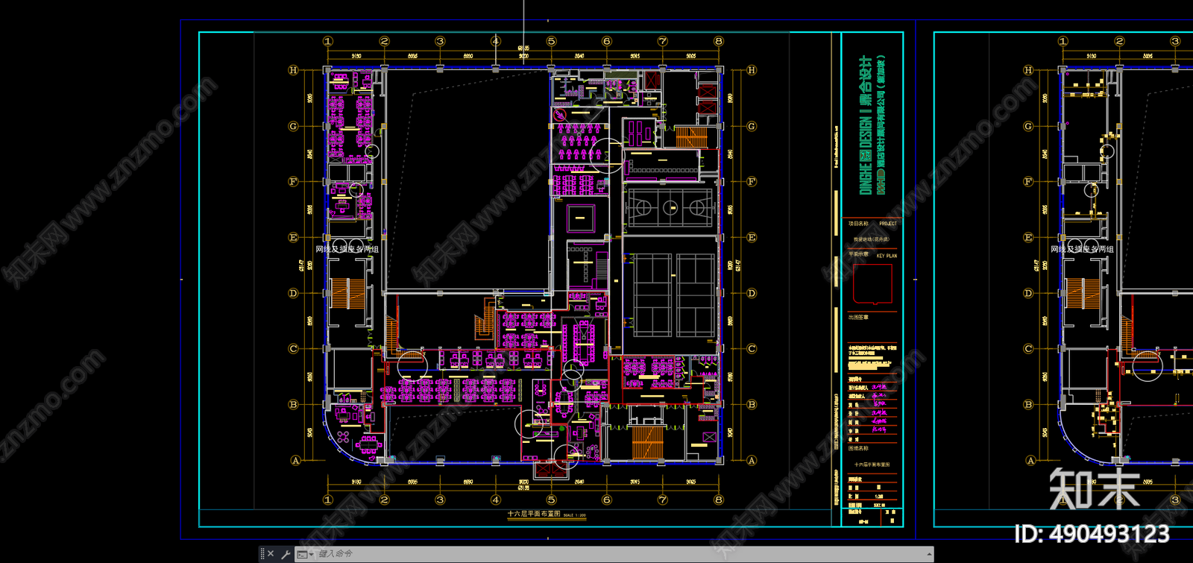Select the "出图签章" label in the title block
The width and height of the screenshot is (1193, 563).
point(858,317)
